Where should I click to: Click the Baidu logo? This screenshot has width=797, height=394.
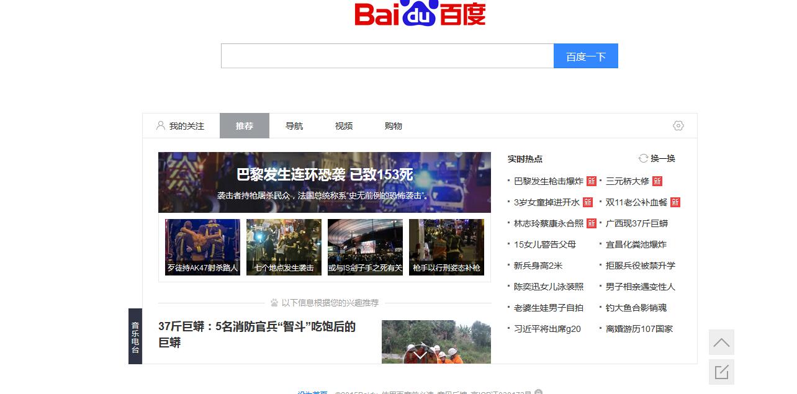click(420, 13)
